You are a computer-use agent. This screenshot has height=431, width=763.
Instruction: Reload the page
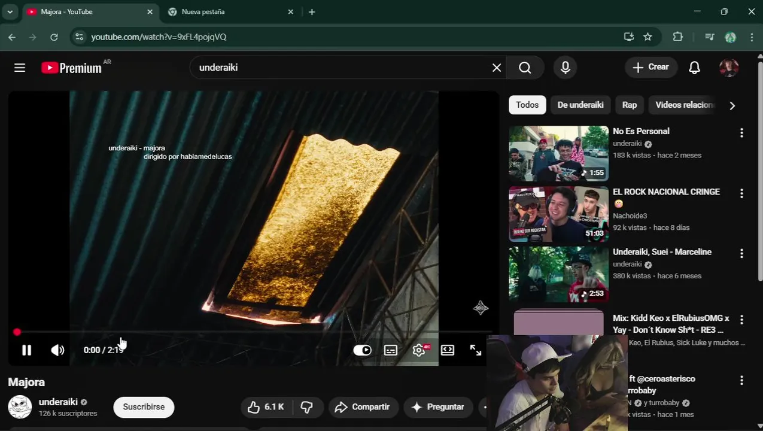(x=54, y=37)
